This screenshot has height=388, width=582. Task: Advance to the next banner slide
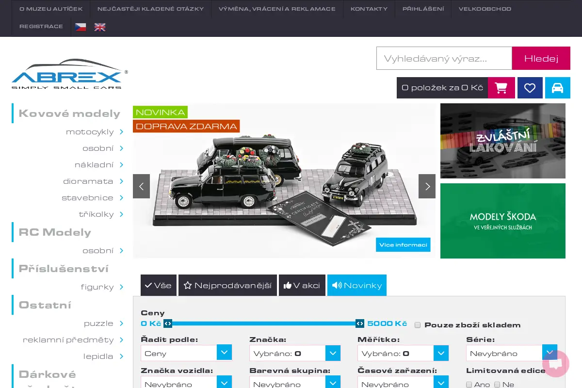(x=427, y=186)
